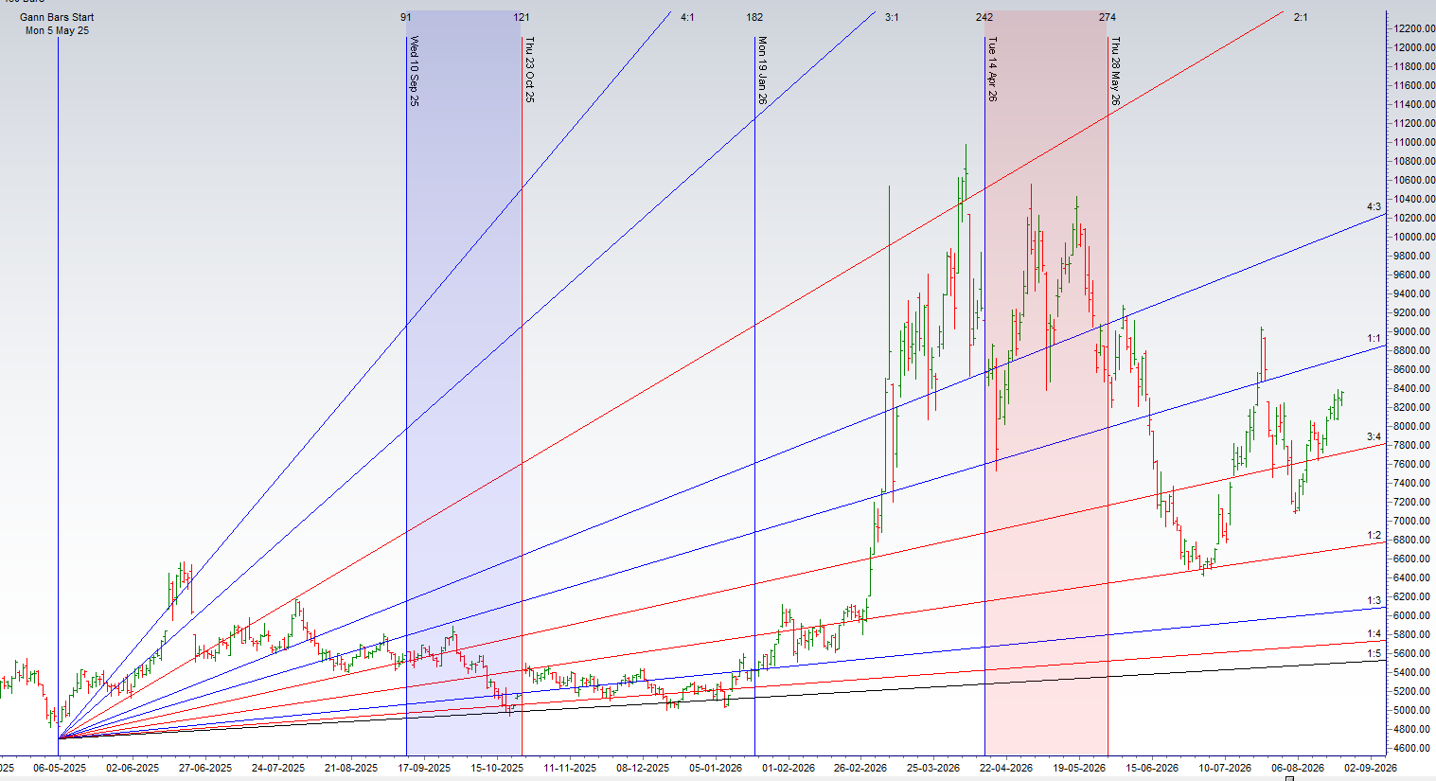Click the "Thu 23 Oct 25" vertical date label
Image resolution: width=1436 pixels, height=781 pixels.
(529, 69)
